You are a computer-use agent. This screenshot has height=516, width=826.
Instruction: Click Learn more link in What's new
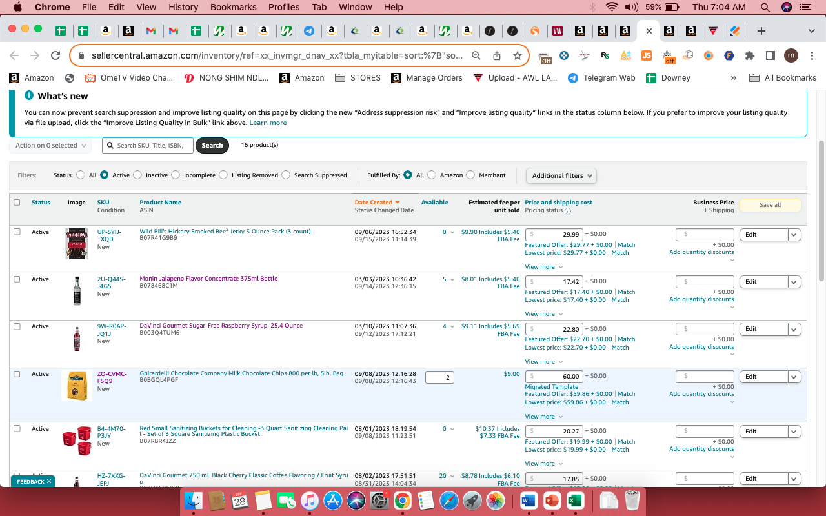268,123
